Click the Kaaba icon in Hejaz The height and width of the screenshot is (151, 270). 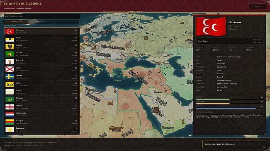[156, 110]
